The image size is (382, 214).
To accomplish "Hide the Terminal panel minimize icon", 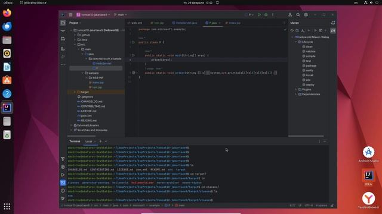I will click(325, 141).
